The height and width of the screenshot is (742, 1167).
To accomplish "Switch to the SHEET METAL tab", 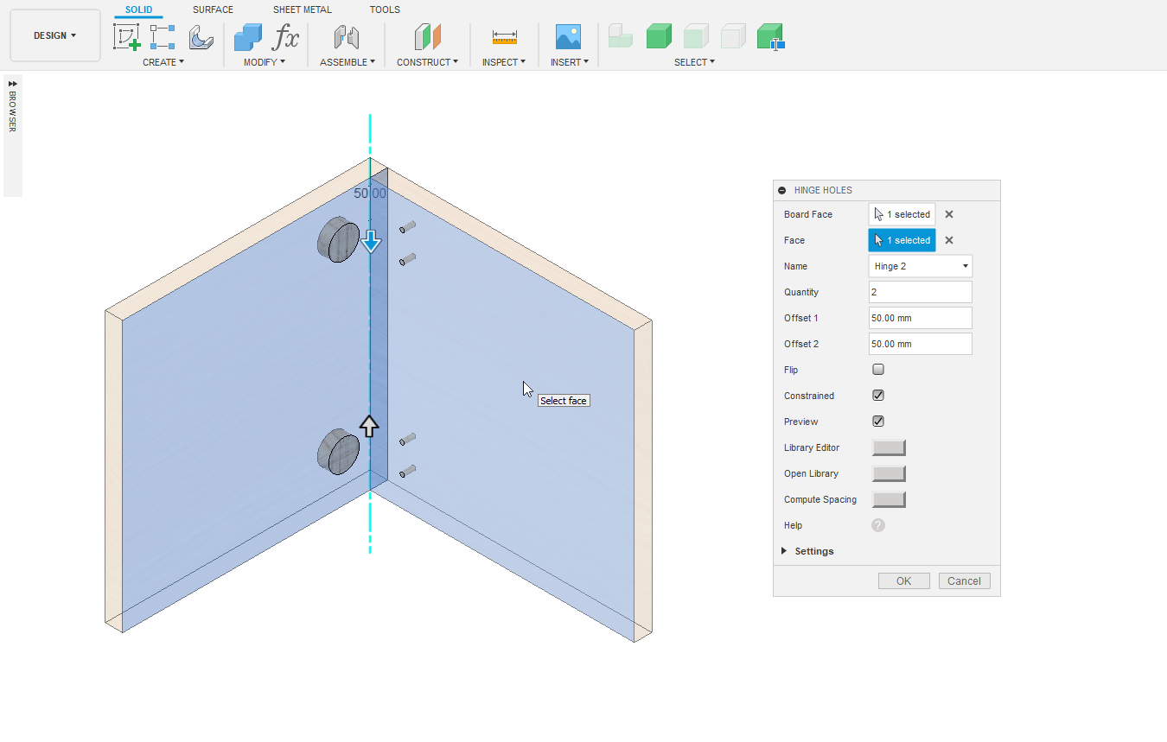I will [302, 10].
